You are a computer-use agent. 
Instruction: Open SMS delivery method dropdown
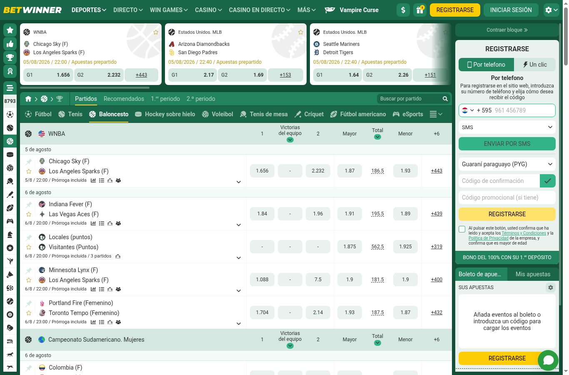pos(507,127)
